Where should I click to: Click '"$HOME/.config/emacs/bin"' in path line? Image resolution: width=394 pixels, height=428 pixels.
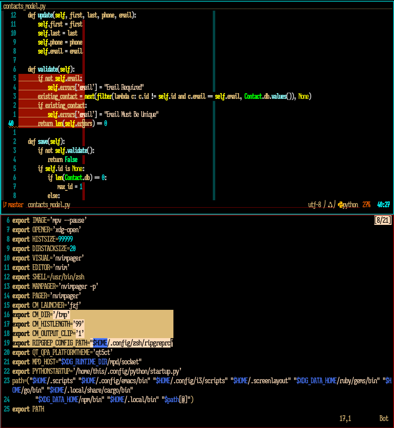pyautogui.click(x=114, y=381)
